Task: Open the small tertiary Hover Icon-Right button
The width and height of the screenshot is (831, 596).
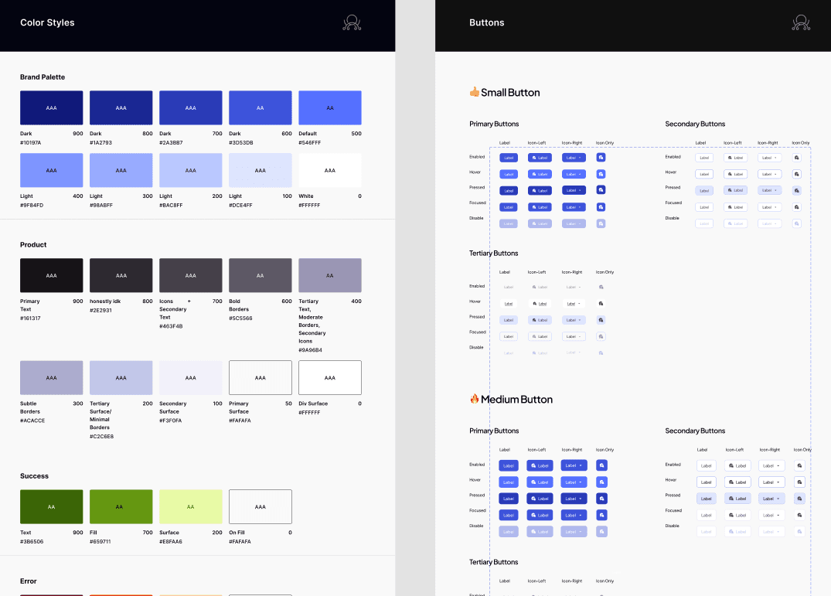Action: pos(574,304)
